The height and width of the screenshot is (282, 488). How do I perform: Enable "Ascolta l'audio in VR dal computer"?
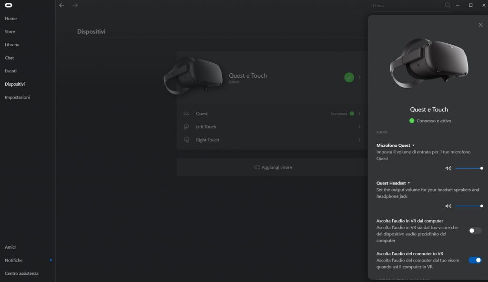[x=474, y=230]
